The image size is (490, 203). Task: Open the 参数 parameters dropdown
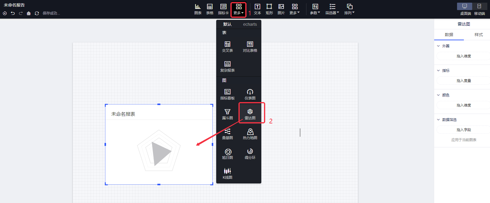coord(315,9)
